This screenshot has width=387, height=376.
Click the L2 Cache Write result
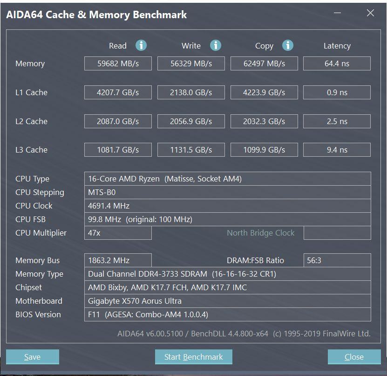pos(191,121)
